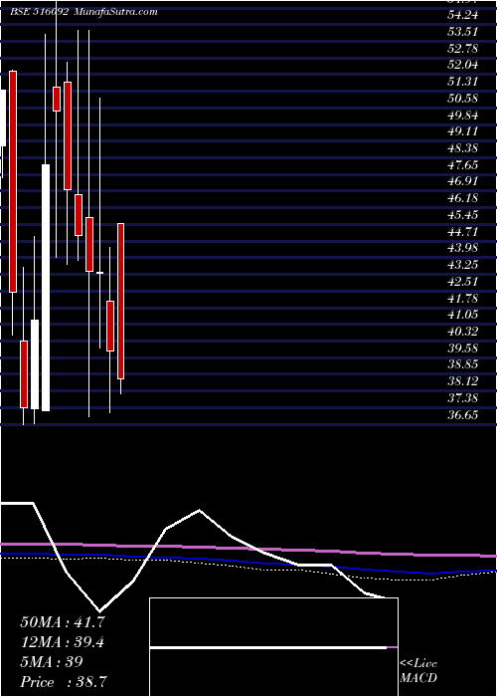Click the '<<Live MACD' label
The image size is (497, 697).
[418, 671]
